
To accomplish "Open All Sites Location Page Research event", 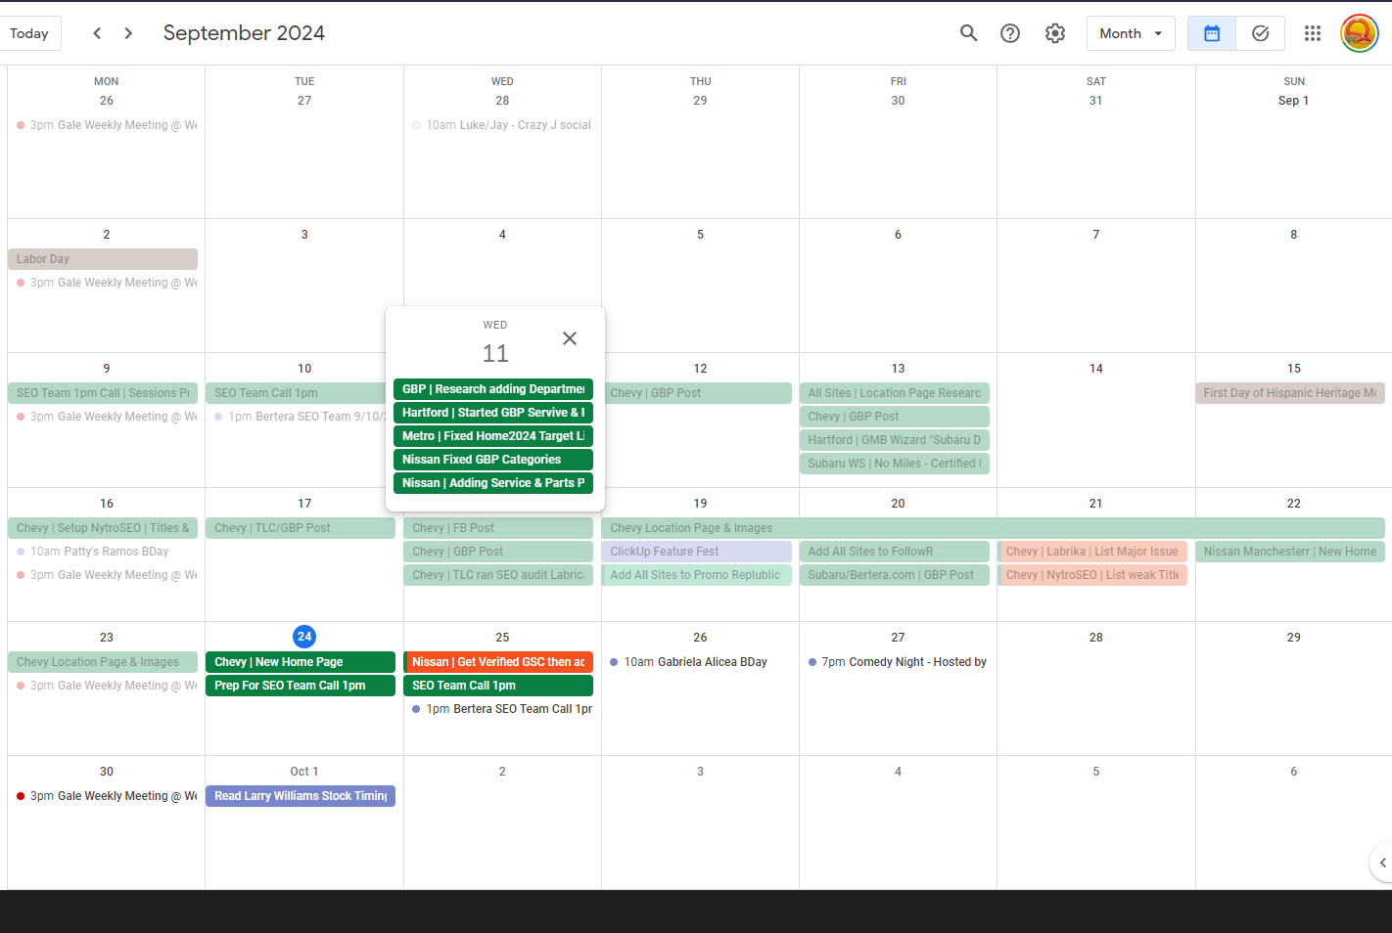I will (895, 393).
